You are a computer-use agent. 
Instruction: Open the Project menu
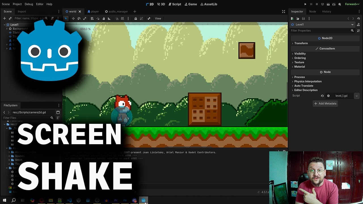tap(17, 4)
